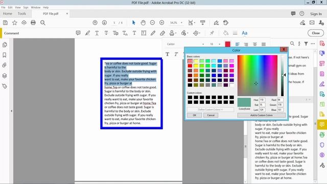Filter the comments list
The image size is (327, 184).
pos(306,43)
